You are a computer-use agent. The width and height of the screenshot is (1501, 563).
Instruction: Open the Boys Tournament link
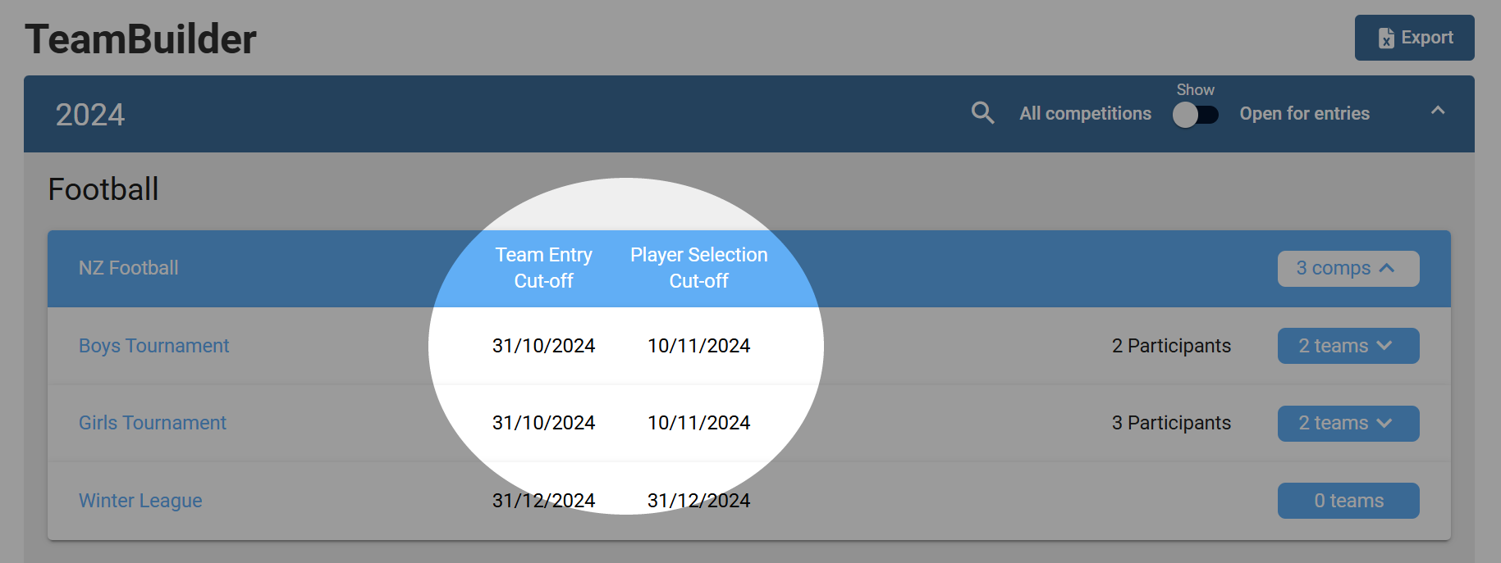(x=153, y=346)
